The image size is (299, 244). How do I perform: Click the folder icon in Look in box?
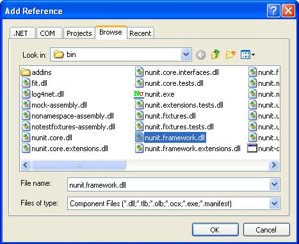coord(59,54)
